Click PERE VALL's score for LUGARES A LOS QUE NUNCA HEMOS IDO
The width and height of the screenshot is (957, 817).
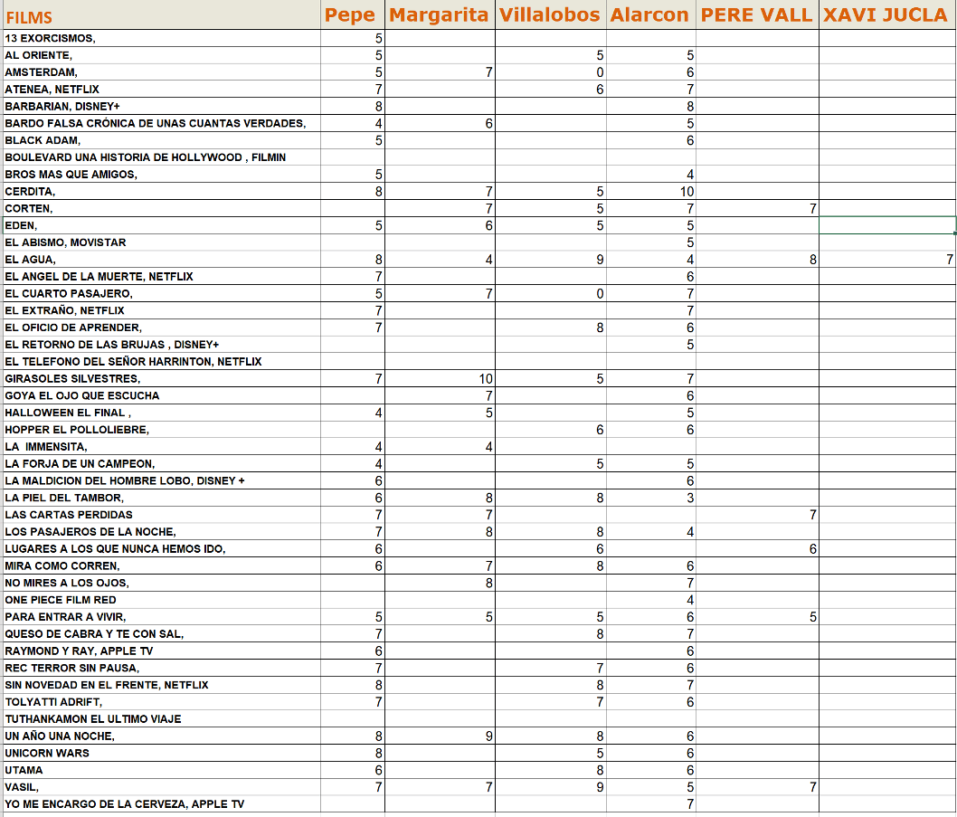tap(757, 548)
